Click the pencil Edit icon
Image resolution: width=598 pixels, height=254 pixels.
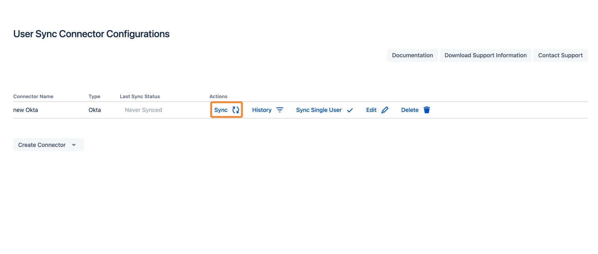click(x=385, y=110)
